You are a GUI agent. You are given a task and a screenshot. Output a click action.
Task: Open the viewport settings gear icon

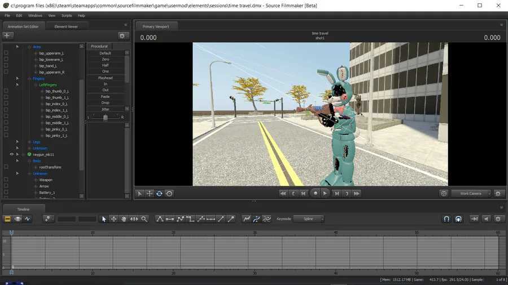coord(498,194)
